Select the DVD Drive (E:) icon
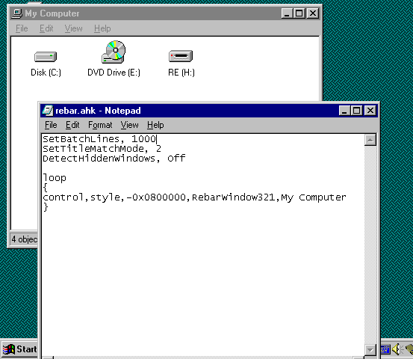The image size is (413, 359). click(114, 52)
